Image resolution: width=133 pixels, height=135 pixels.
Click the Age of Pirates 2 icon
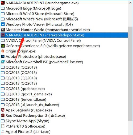(3, 132)
